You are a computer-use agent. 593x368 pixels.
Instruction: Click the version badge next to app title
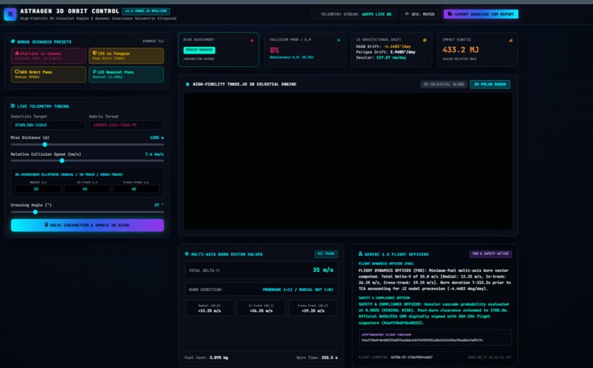pos(146,11)
